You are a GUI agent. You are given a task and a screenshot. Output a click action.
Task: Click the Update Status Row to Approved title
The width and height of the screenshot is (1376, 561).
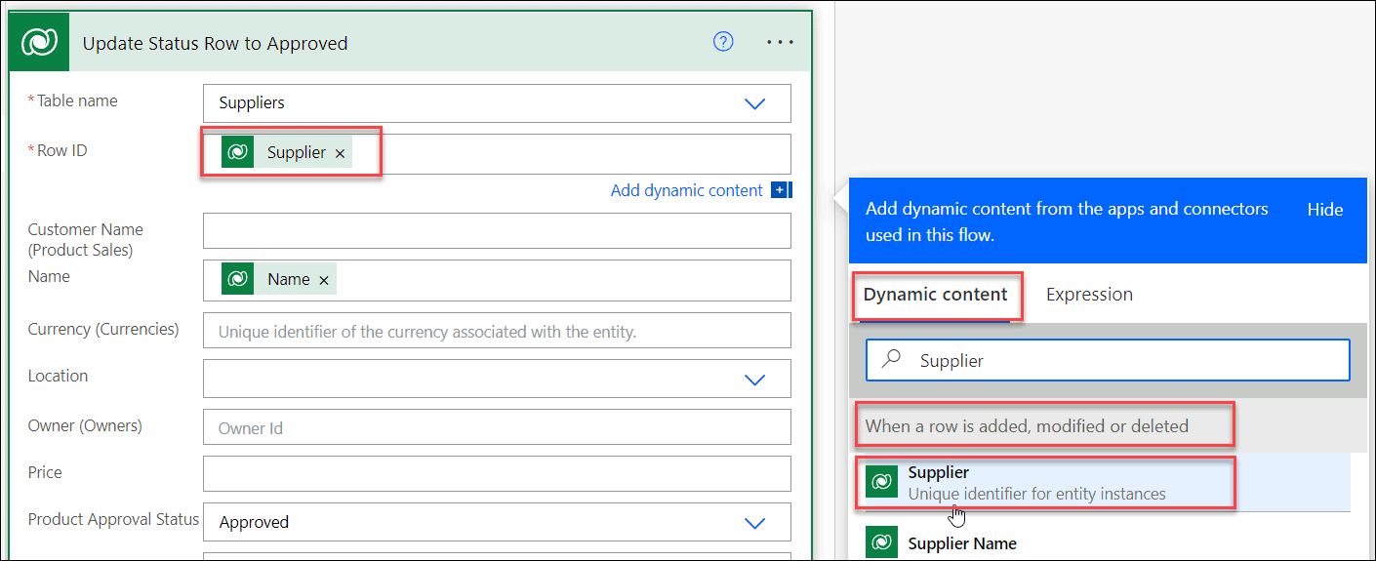(x=215, y=43)
